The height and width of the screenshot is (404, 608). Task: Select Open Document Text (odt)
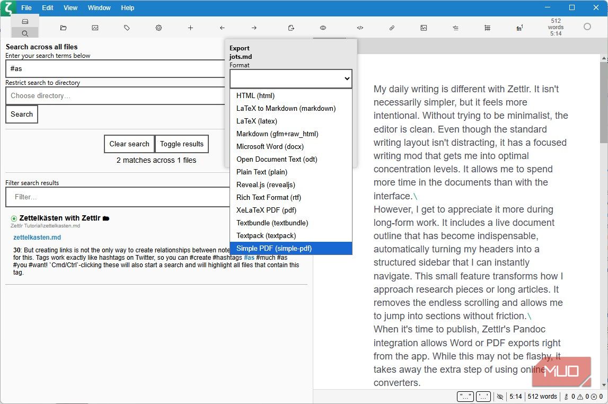[291, 160]
